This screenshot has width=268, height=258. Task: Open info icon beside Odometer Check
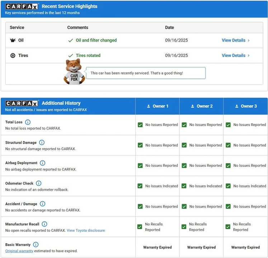click(39, 183)
